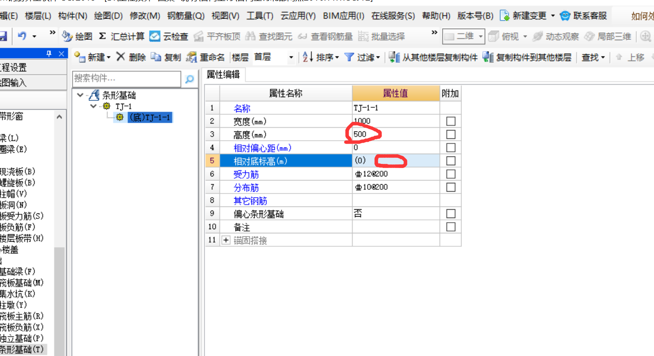Tick the 附加 checkbox for 宽度(mm)
Screen dimensions: 654x356
click(450, 121)
